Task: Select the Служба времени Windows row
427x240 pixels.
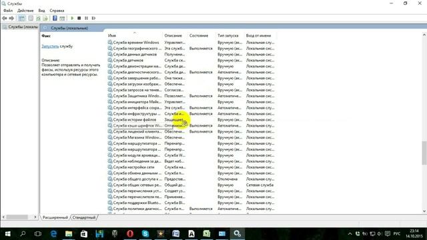Action: (191, 43)
